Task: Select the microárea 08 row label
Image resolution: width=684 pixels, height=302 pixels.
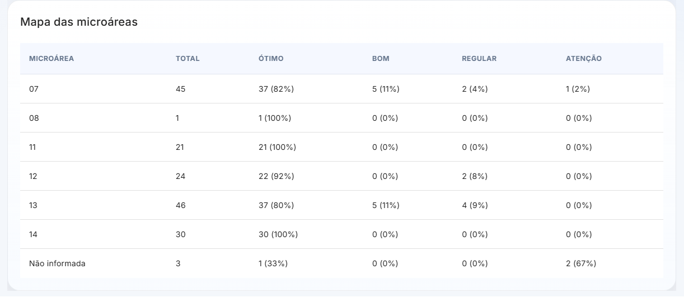Action: [x=34, y=118]
